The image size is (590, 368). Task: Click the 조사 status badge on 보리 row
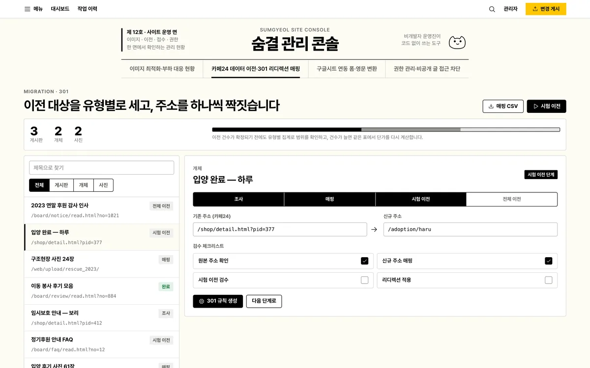[x=166, y=313]
